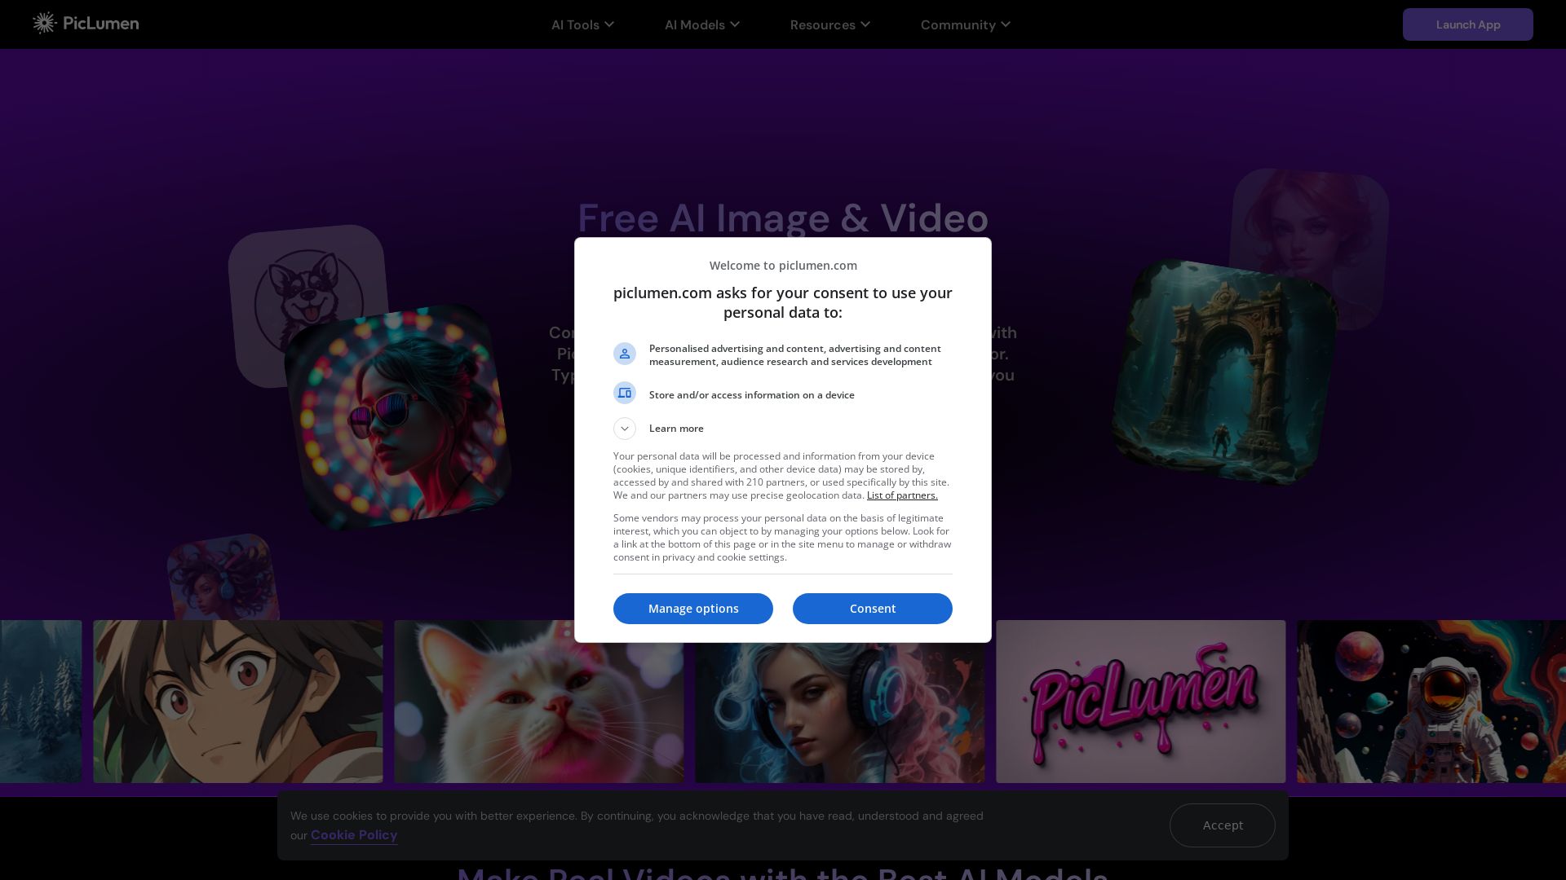The width and height of the screenshot is (1566, 880).
Task: Click the personalised advertising person icon
Action: [x=625, y=354]
